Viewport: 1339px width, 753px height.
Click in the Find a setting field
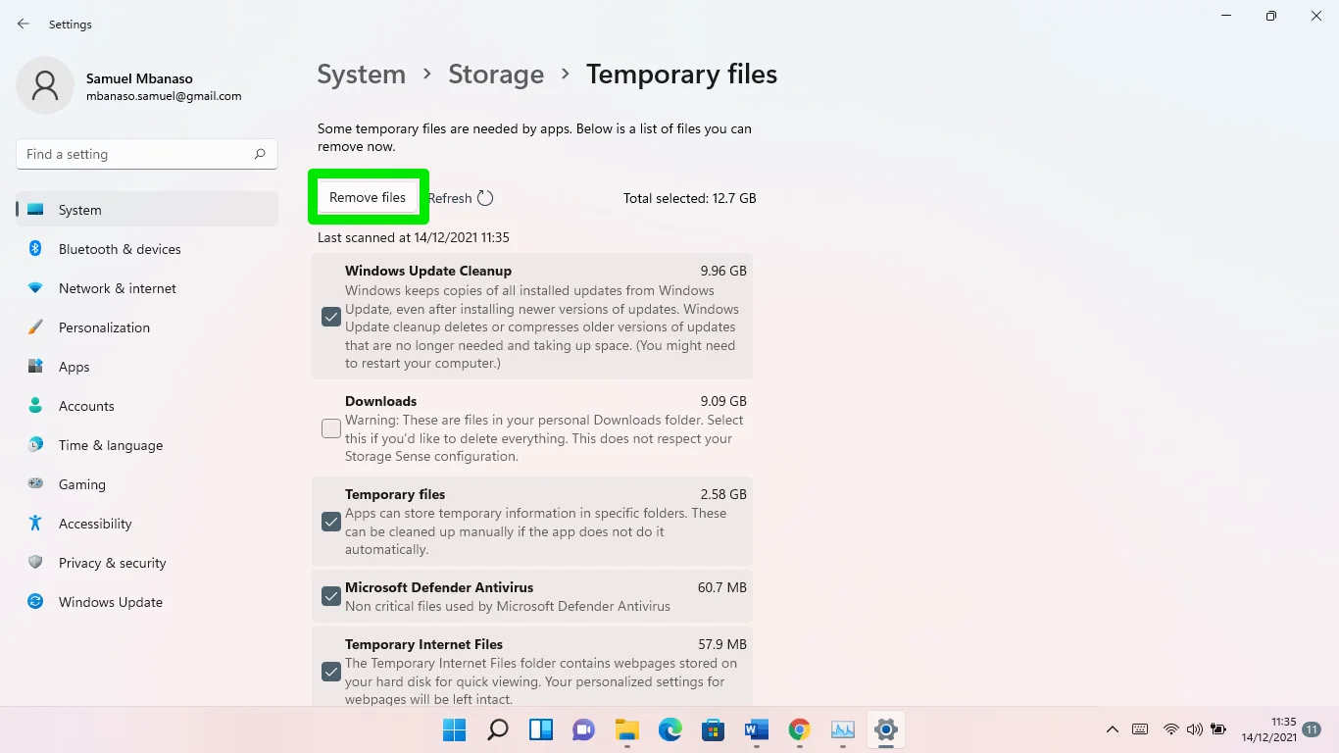tap(147, 154)
